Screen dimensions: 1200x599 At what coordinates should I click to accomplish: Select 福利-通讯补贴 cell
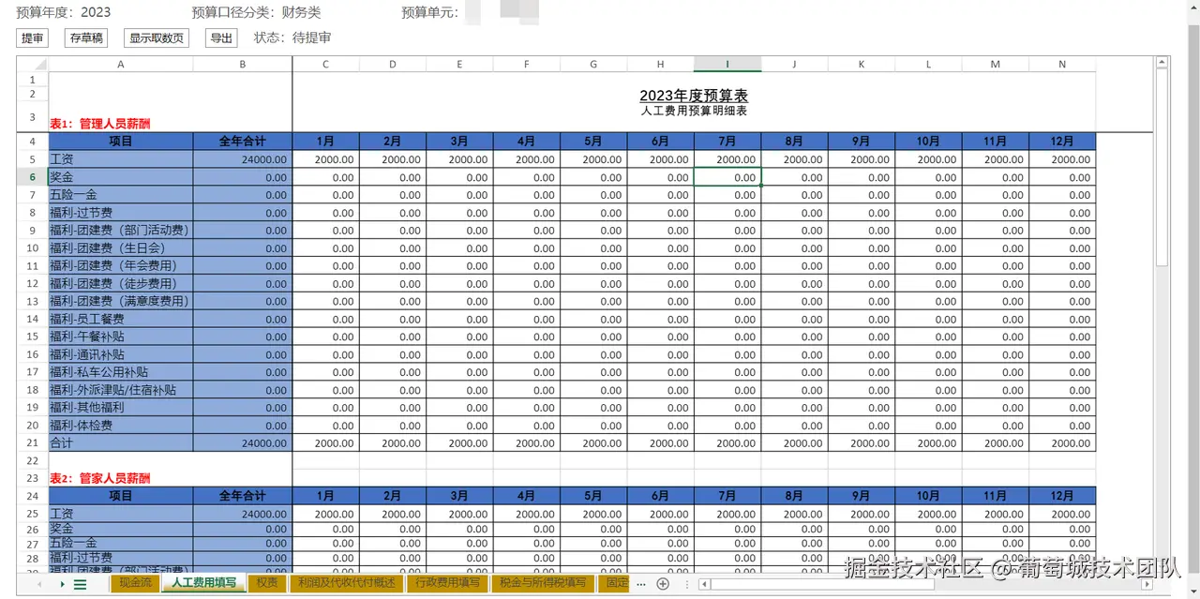(121, 354)
